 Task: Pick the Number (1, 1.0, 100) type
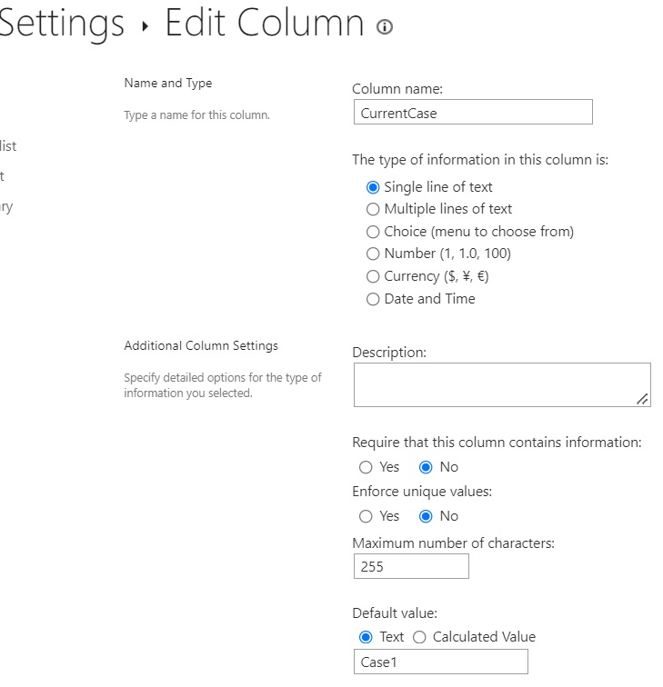coord(372,254)
